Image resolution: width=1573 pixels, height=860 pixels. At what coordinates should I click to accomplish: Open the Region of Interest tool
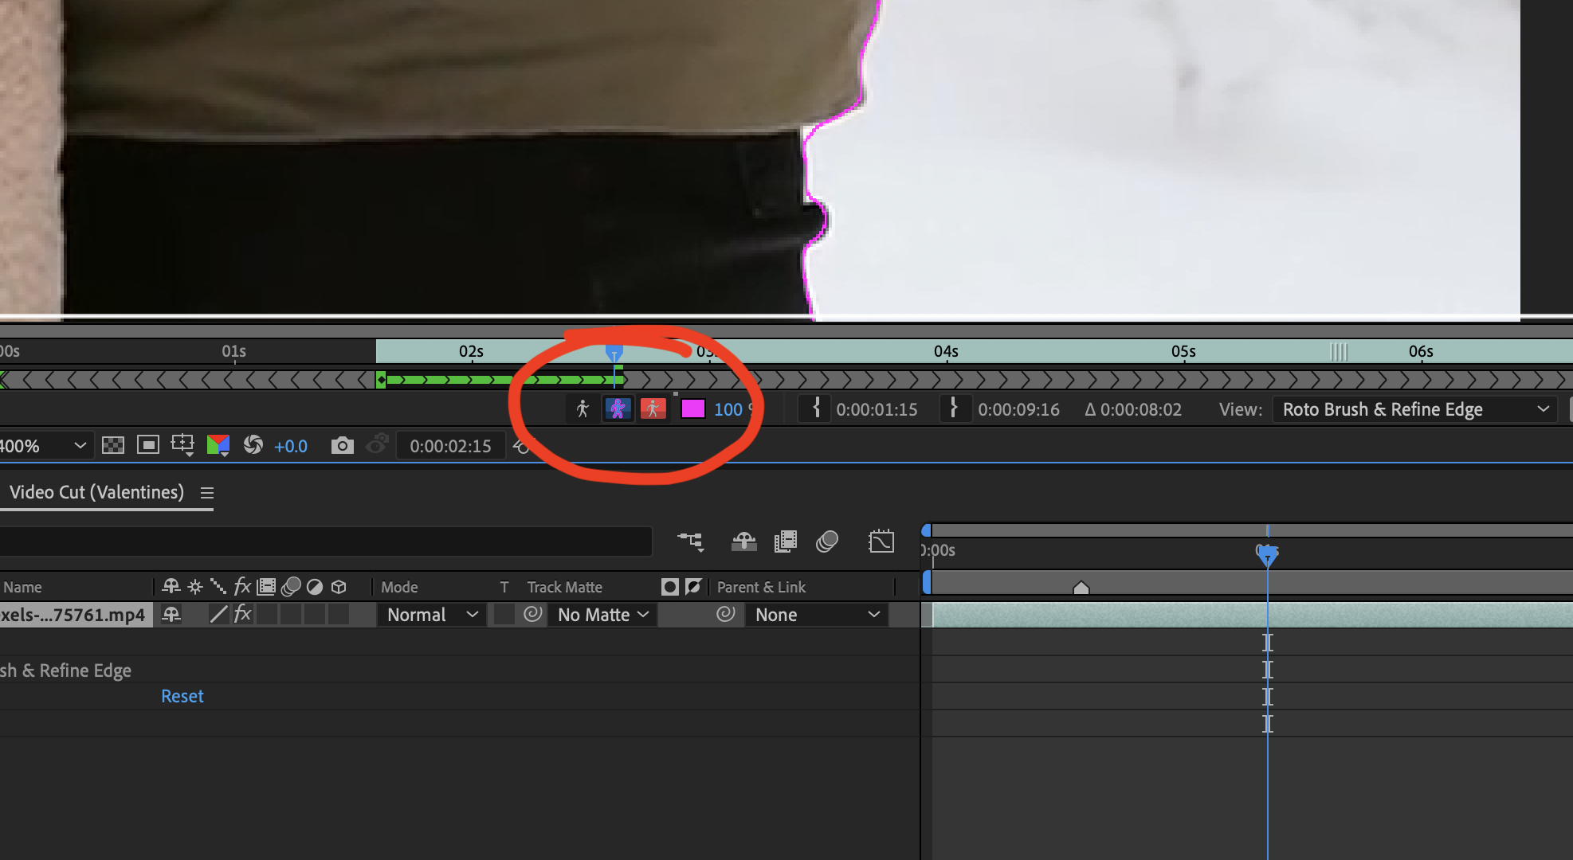click(182, 445)
